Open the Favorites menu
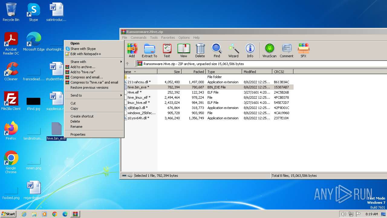The width and height of the screenshot is (387, 218). coord(168,38)
